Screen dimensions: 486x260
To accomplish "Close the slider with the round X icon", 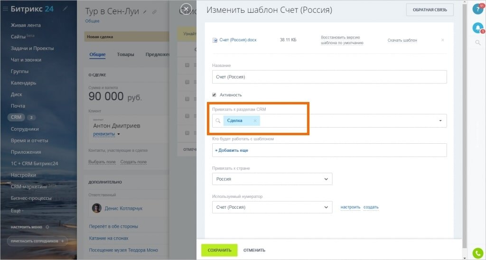I will point(187,9).
